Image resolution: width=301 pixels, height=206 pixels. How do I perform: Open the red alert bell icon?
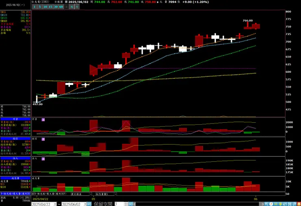tap(299, 204)
